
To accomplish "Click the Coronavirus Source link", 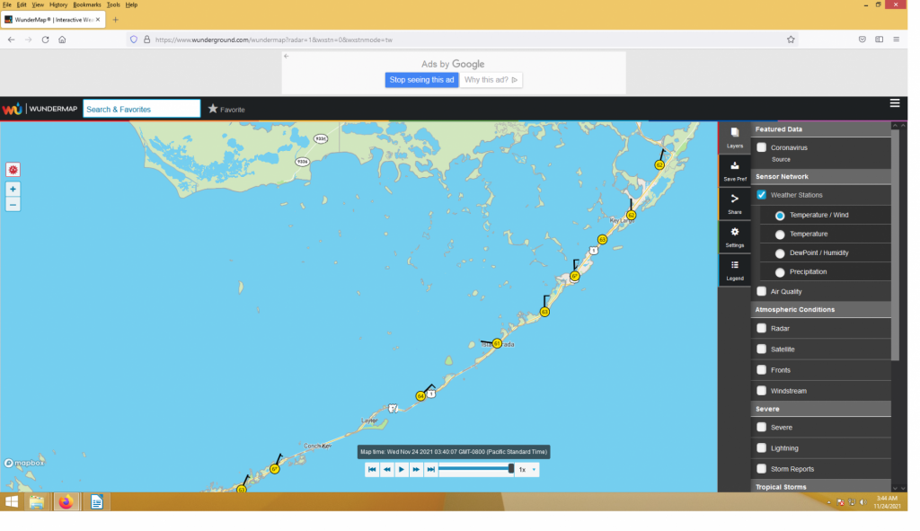I will [781, 159].
